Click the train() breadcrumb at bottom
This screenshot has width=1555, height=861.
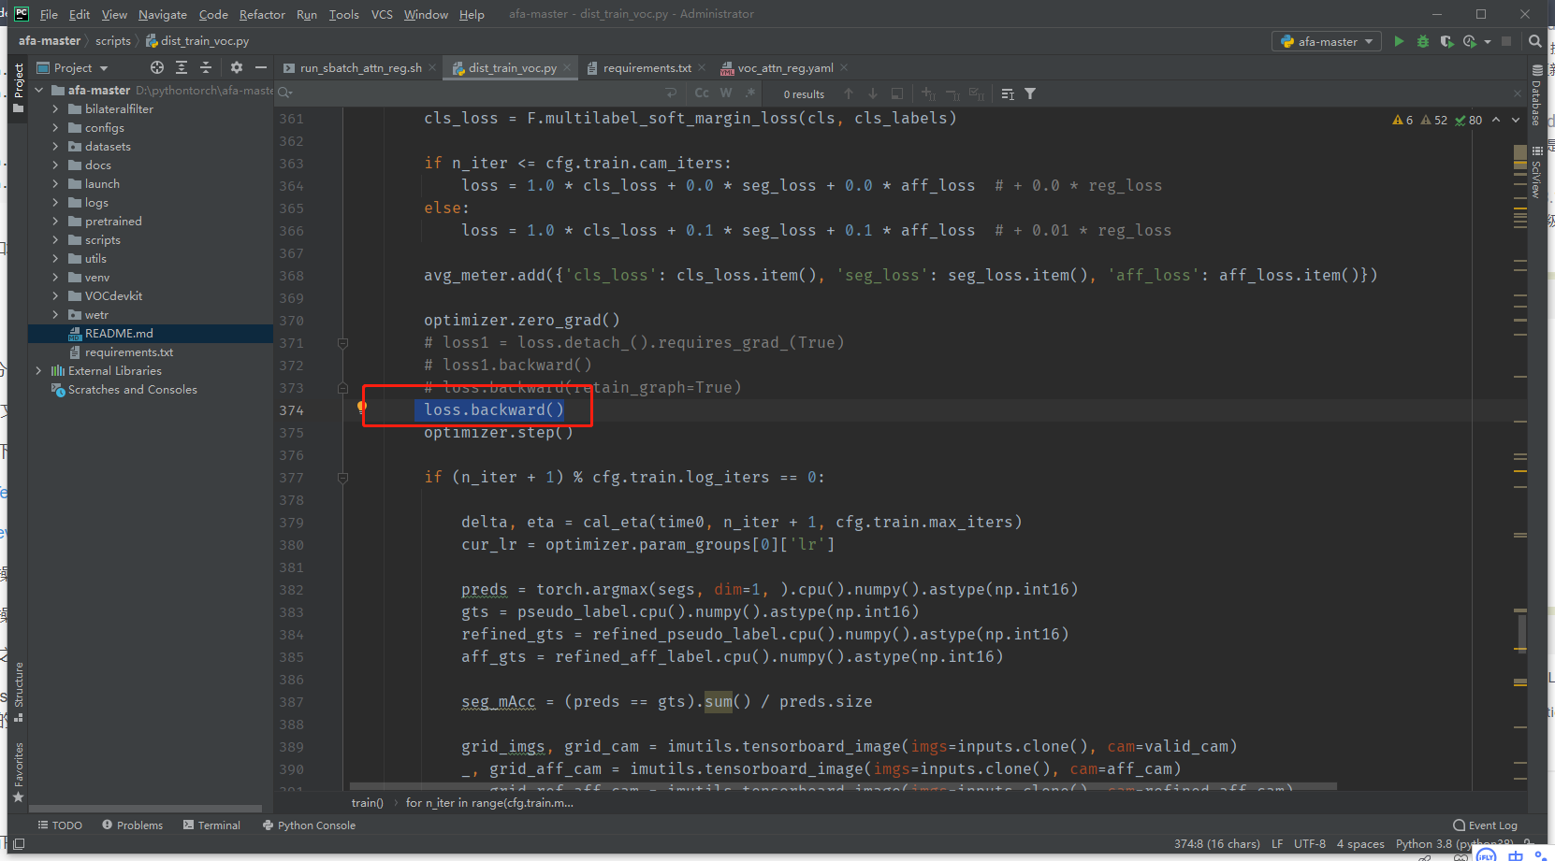click(367, 802)
